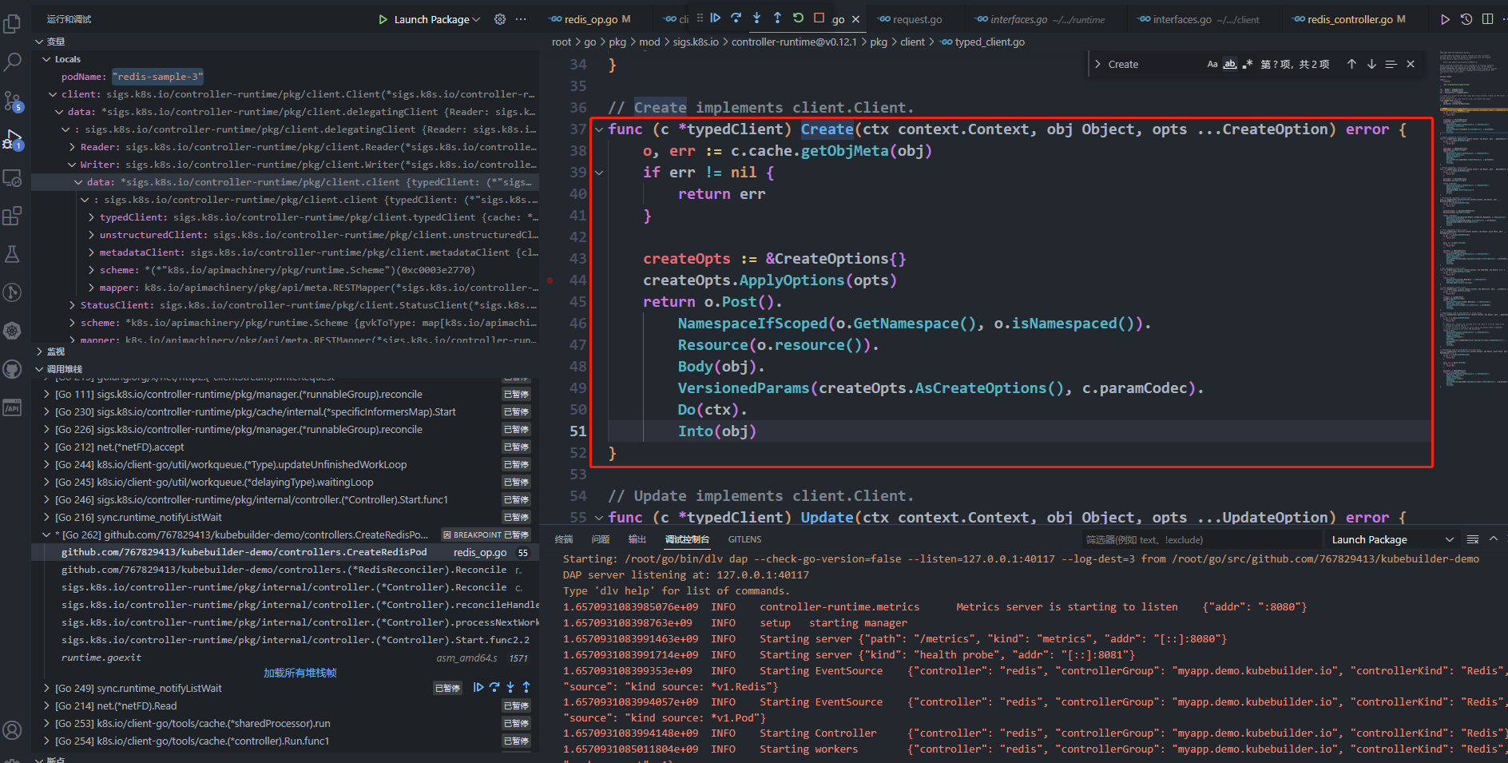Toggle Match Whole Word in find widget
The width and height of the screenshot is (1508, 763).
[x=1230, y=64]
